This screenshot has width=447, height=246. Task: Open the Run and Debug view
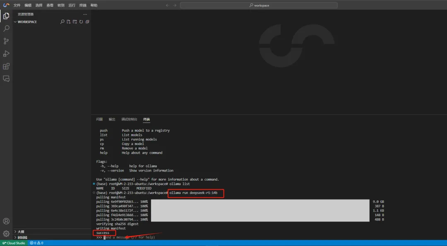click(6, 54)
